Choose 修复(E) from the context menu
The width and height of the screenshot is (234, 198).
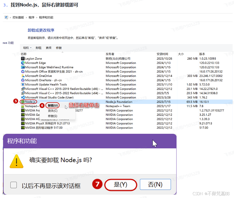pos(52,116)
